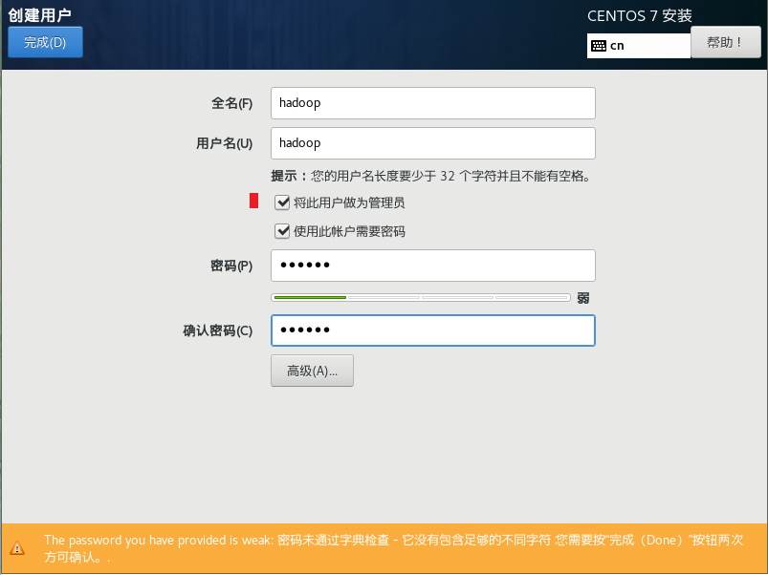Focus the 全名 full name field

433,103
